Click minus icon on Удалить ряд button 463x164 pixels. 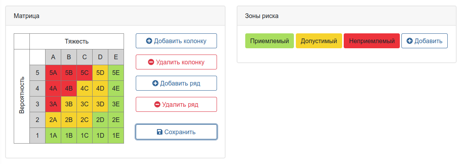tap(157, 104)
